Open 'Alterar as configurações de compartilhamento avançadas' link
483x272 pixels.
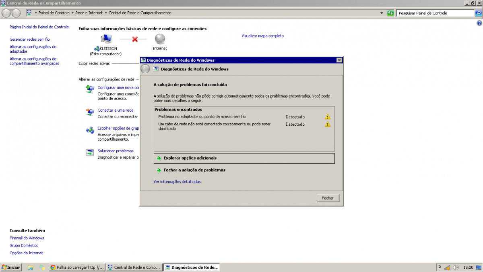34,61
